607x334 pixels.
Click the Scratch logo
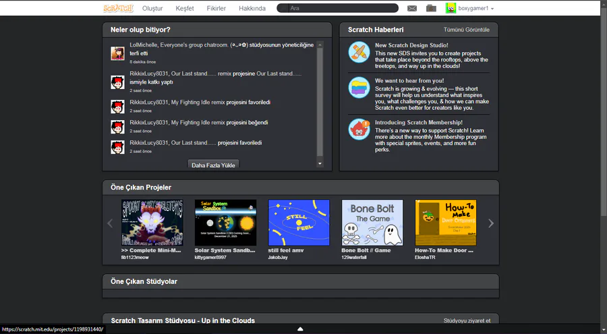pos(118,8)
